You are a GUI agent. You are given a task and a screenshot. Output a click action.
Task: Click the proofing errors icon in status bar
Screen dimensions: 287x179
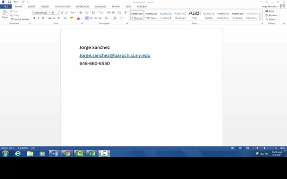(33, 148)
